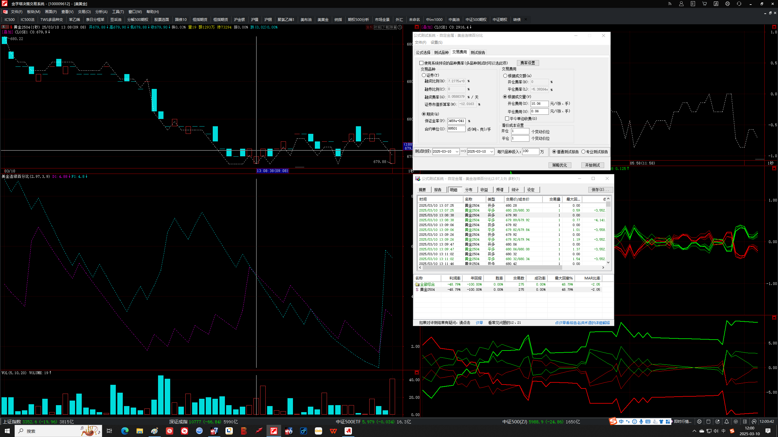Expand the test period start date dropdown

(x=457, y=151)
